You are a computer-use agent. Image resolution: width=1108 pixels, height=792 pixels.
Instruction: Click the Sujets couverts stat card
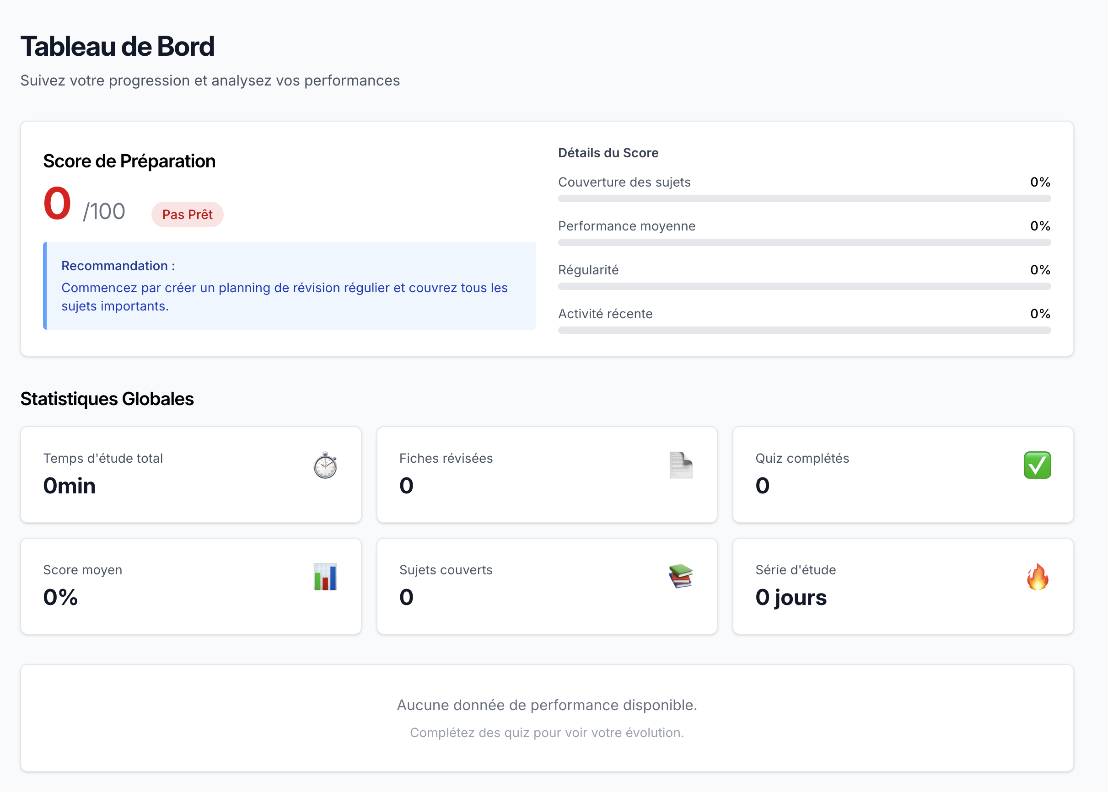[x=546, y=586]
